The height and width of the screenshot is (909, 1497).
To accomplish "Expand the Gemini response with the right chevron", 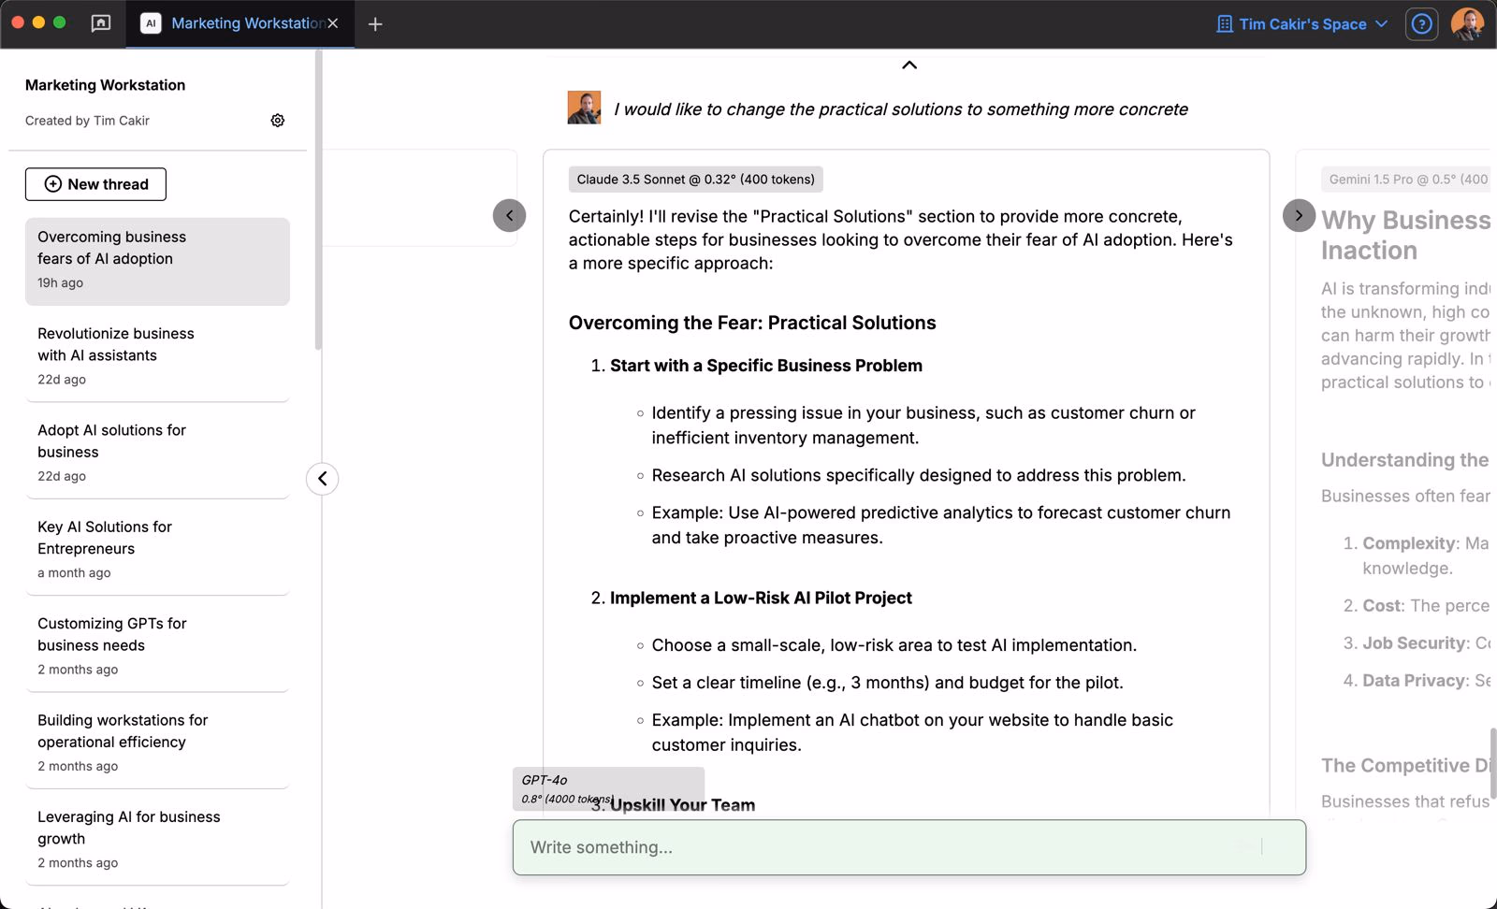I will click(x=1299, y=214).
